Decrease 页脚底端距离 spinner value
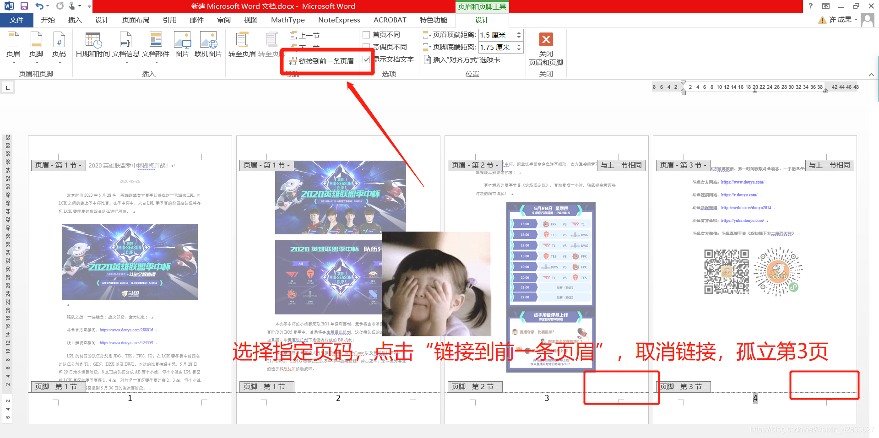Image resolution: width=879 pixels, height=438 pixels. point(519,49)
